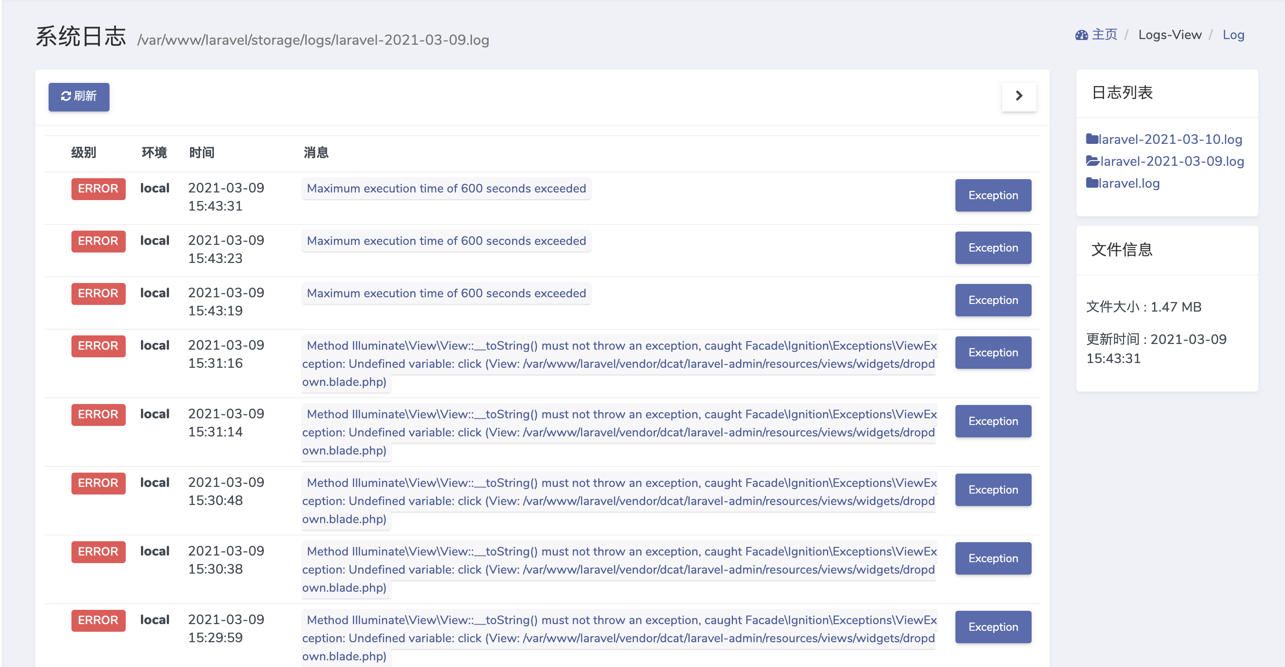Open the 主页 breadcrumb link

pyautogui.click(x=1104, y=35)
